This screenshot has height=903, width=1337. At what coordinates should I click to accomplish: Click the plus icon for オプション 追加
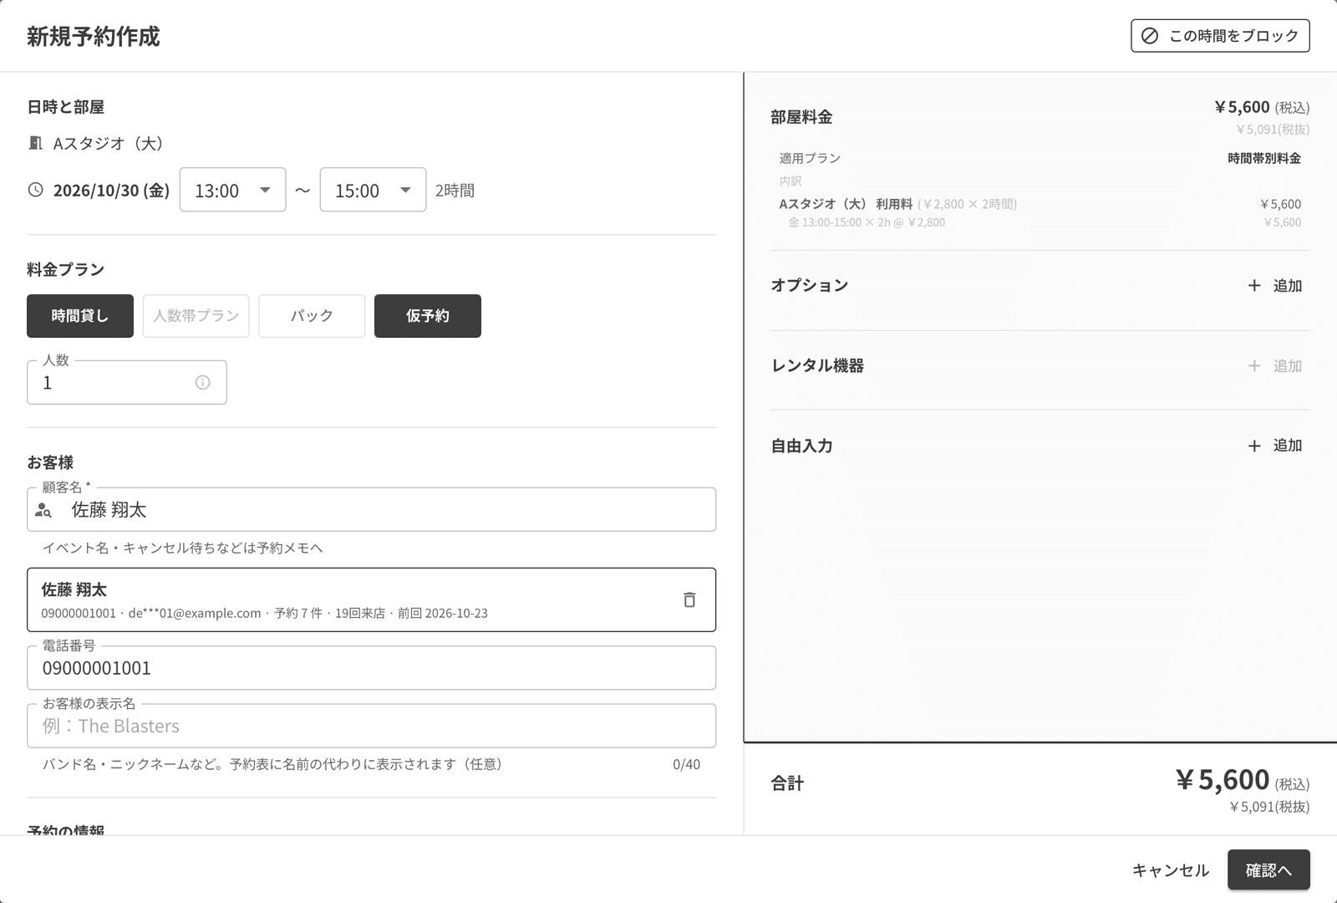coord(1254,286)
